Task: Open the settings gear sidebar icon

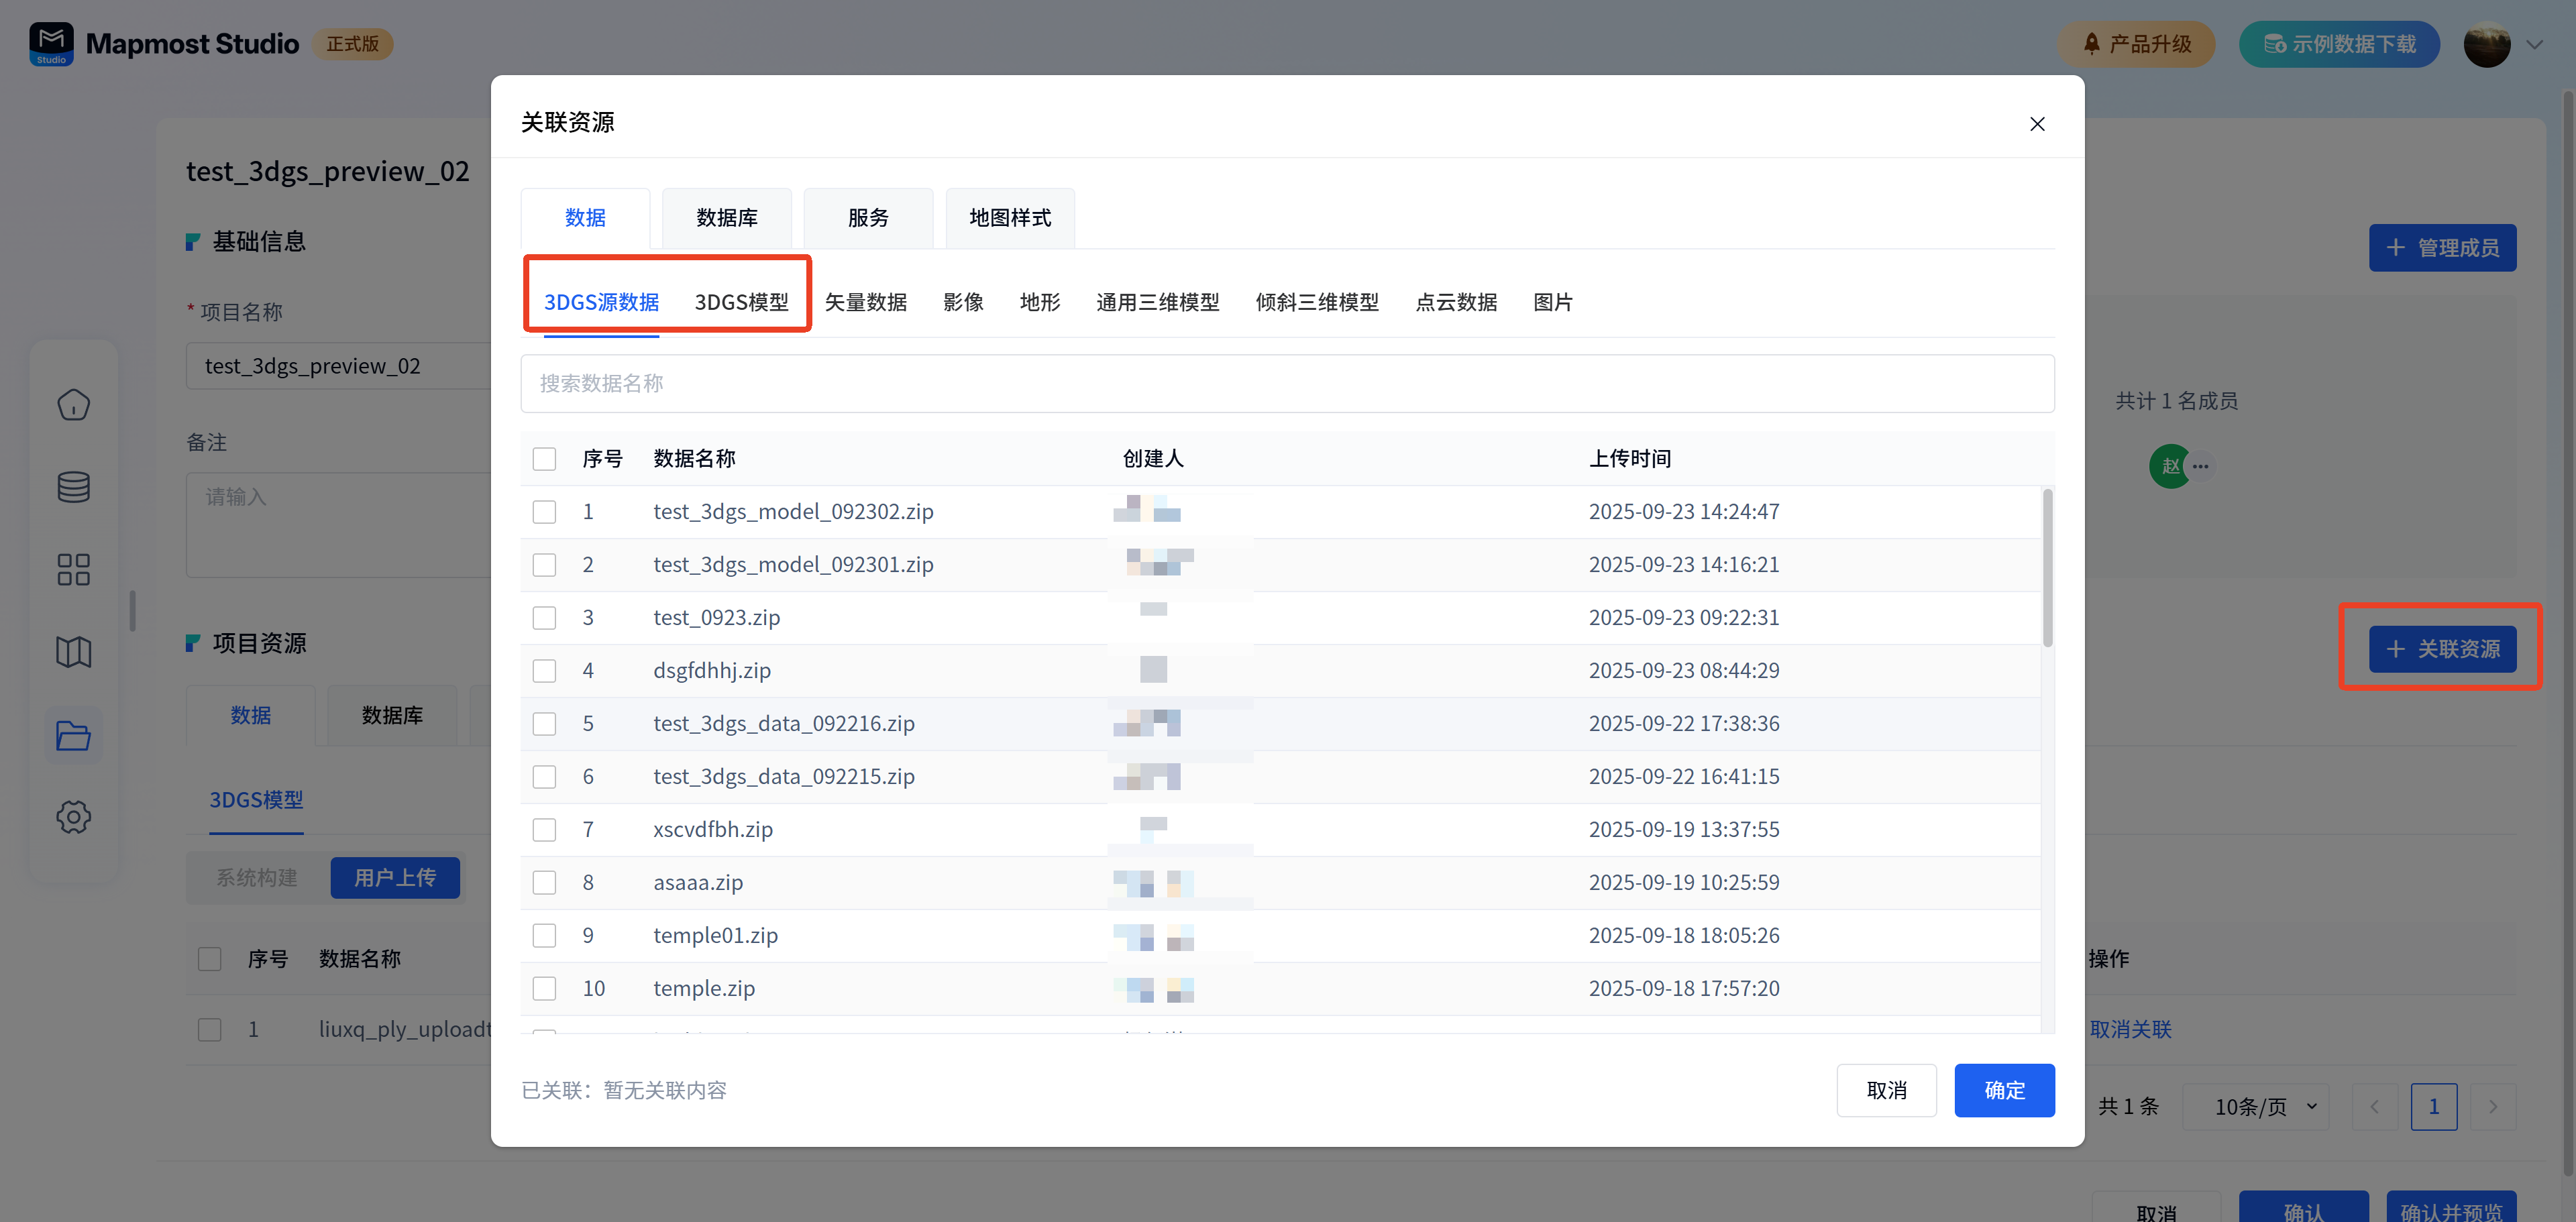Action: click(73, 817)
